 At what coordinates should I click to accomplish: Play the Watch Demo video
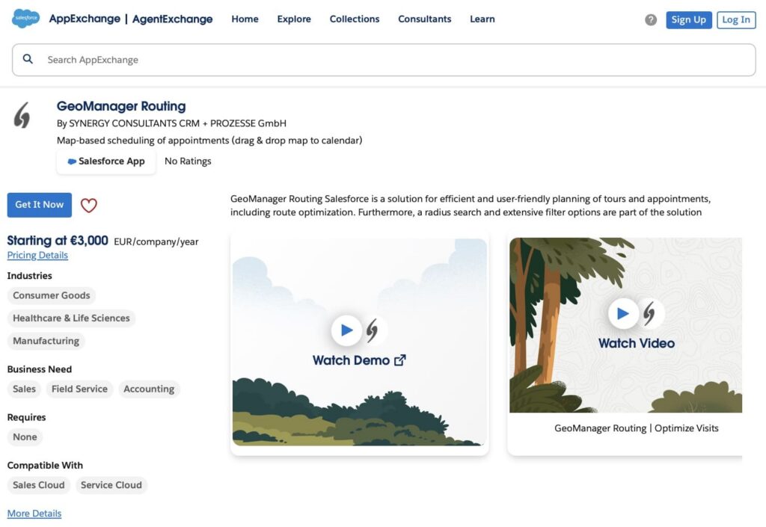(x=346, y=330)
